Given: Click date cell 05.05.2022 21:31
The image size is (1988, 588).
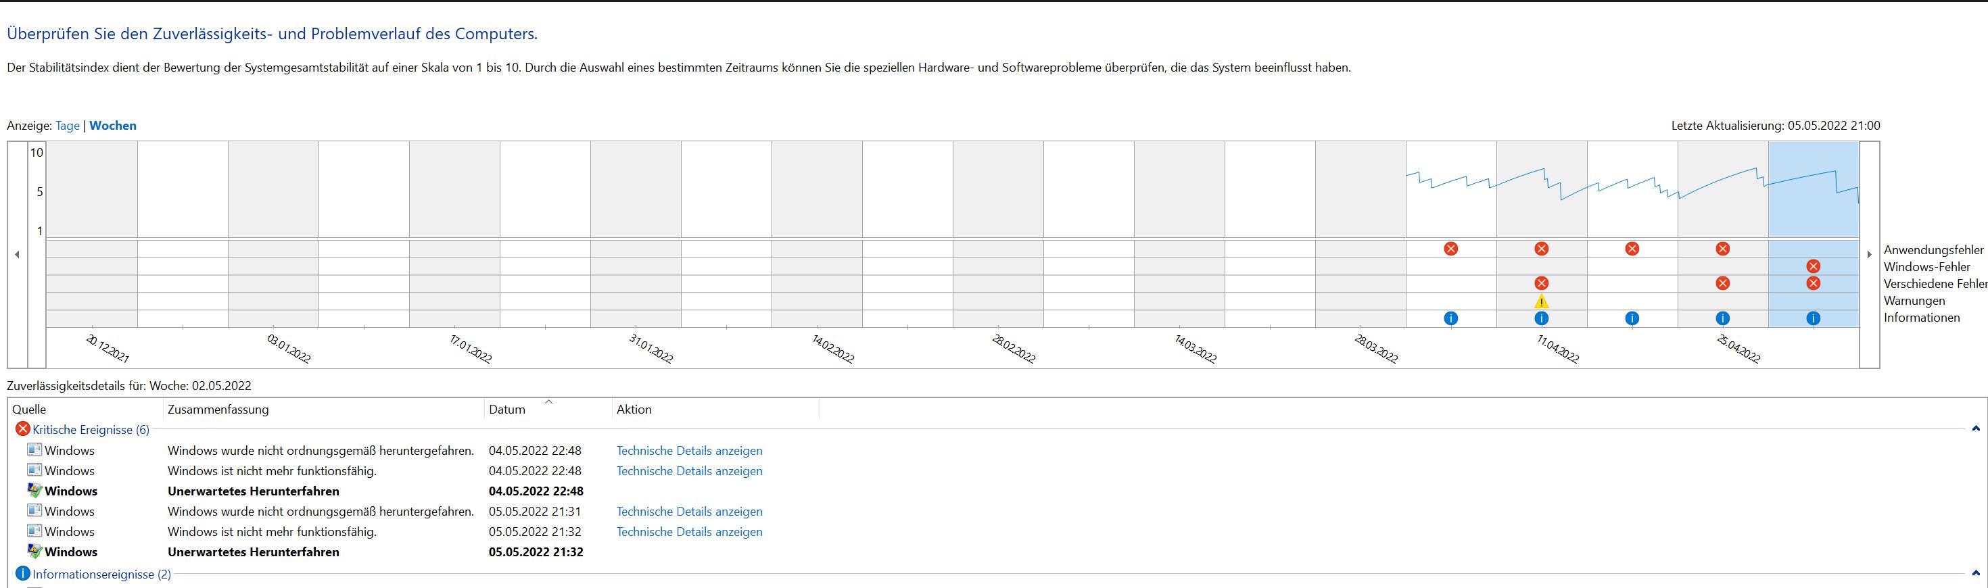Looking at the screenshot, I should [535, 512].
